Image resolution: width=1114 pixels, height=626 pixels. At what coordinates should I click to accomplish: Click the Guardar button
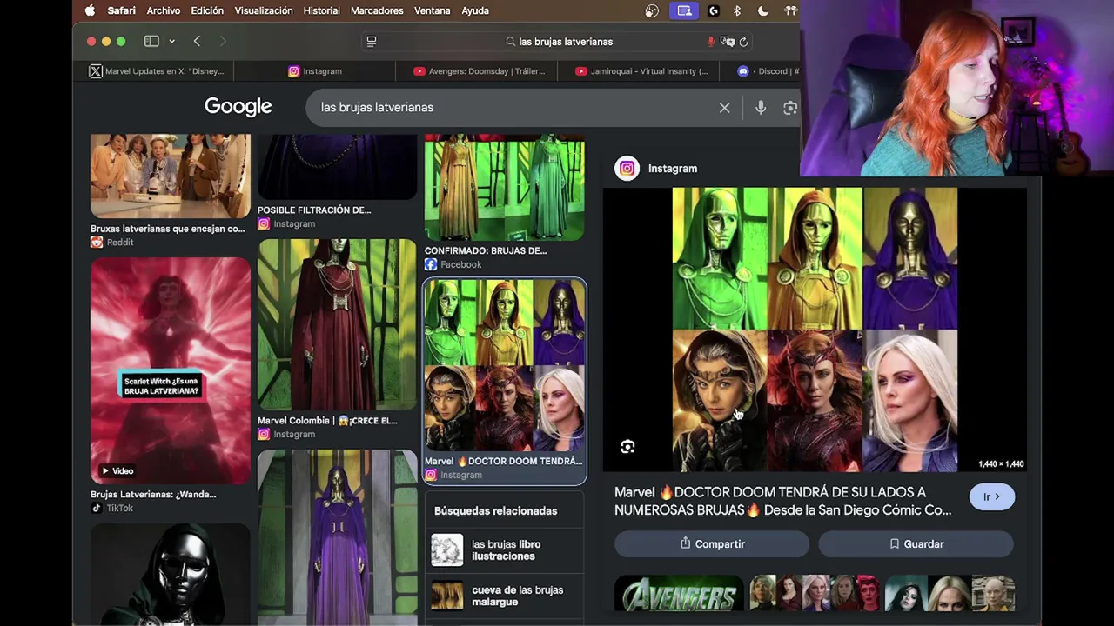tap(916, 544)
